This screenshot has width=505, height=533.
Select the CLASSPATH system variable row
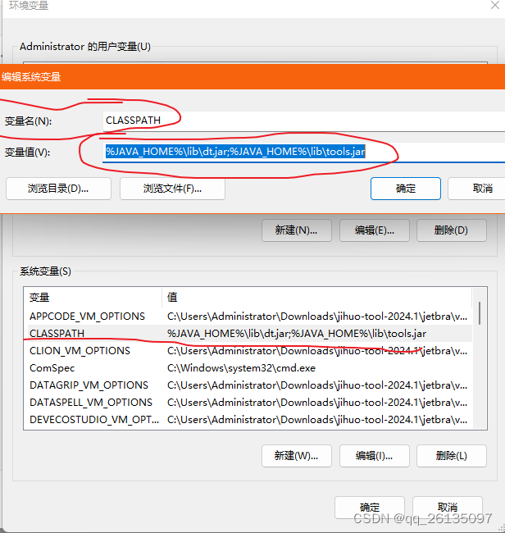point(248,334)
